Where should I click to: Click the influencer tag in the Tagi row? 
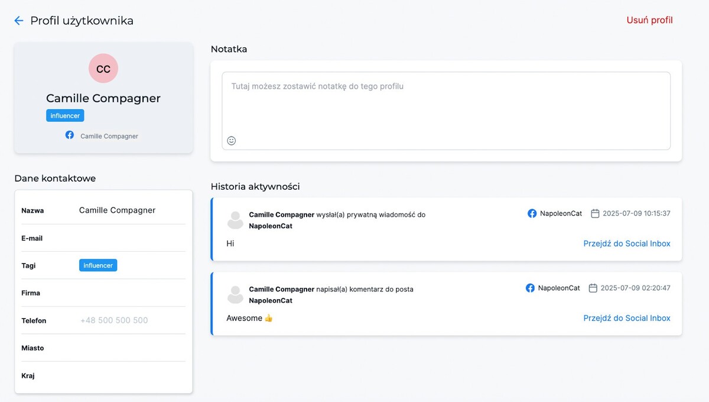[x=98, y=265]
